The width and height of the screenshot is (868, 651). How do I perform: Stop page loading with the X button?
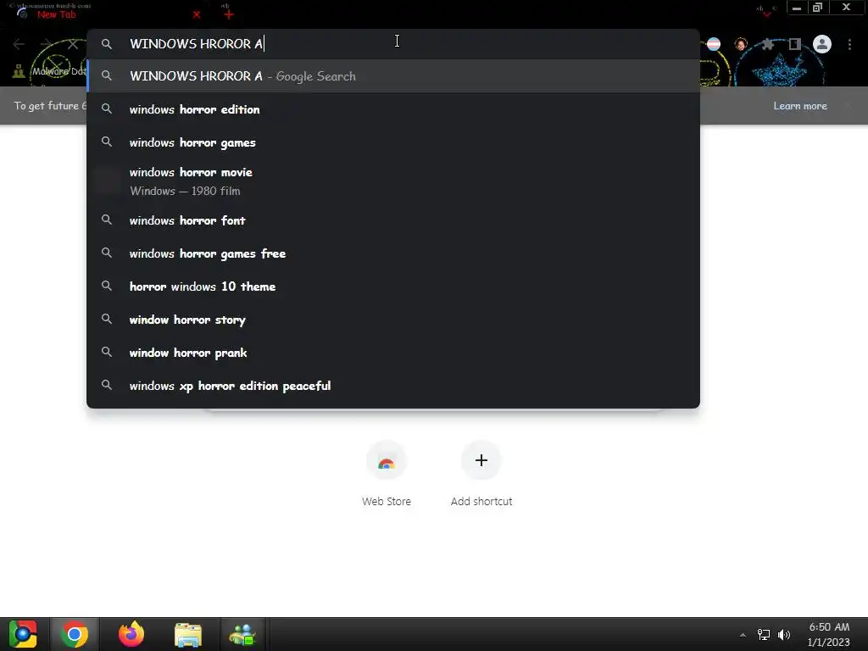73,44
